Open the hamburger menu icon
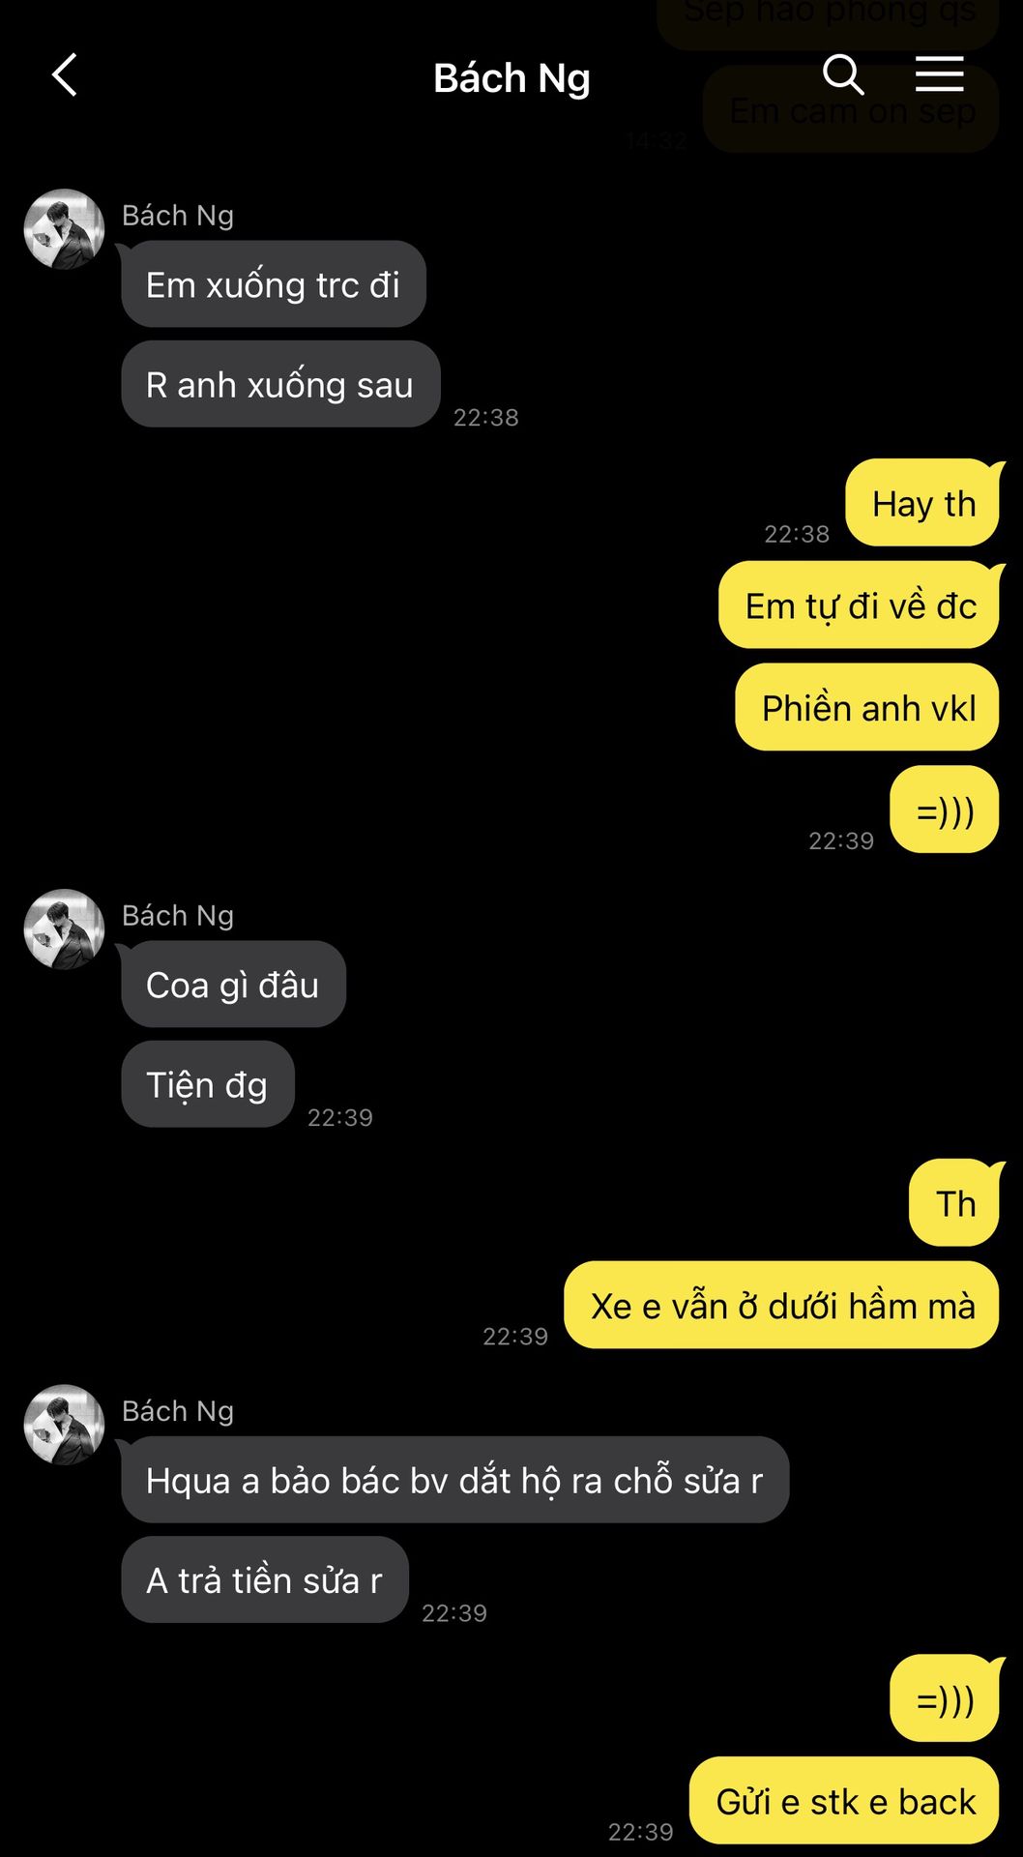Viewport: 1023px width, 1857px height. (939, 74)
